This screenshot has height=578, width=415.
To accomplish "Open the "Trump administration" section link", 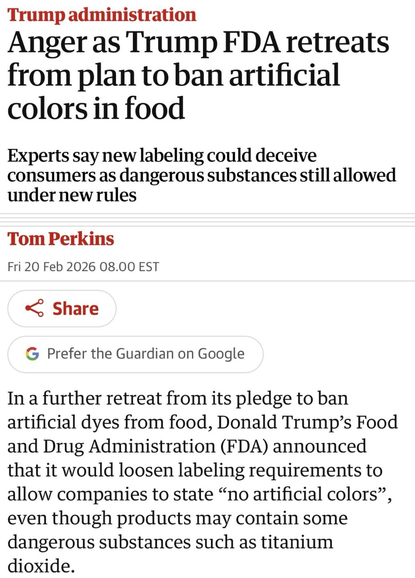I will point(102,15).
